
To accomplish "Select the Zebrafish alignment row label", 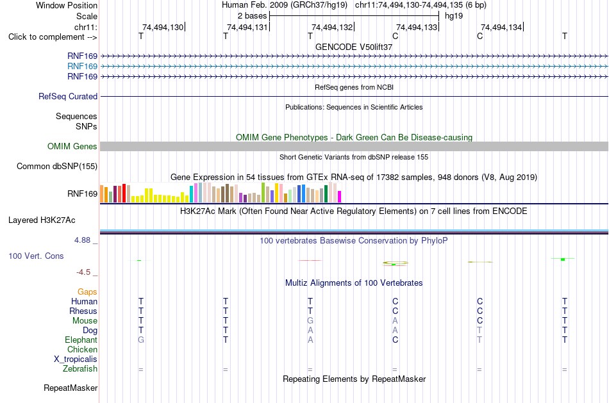I will click(80, 369).
